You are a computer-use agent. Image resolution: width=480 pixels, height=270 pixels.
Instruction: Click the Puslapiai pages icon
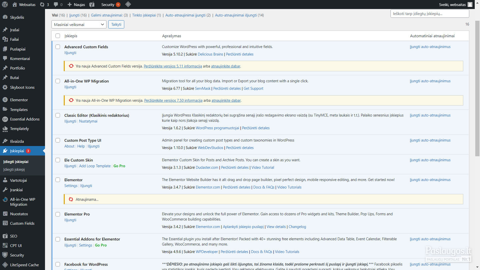(x=5, y=49)
